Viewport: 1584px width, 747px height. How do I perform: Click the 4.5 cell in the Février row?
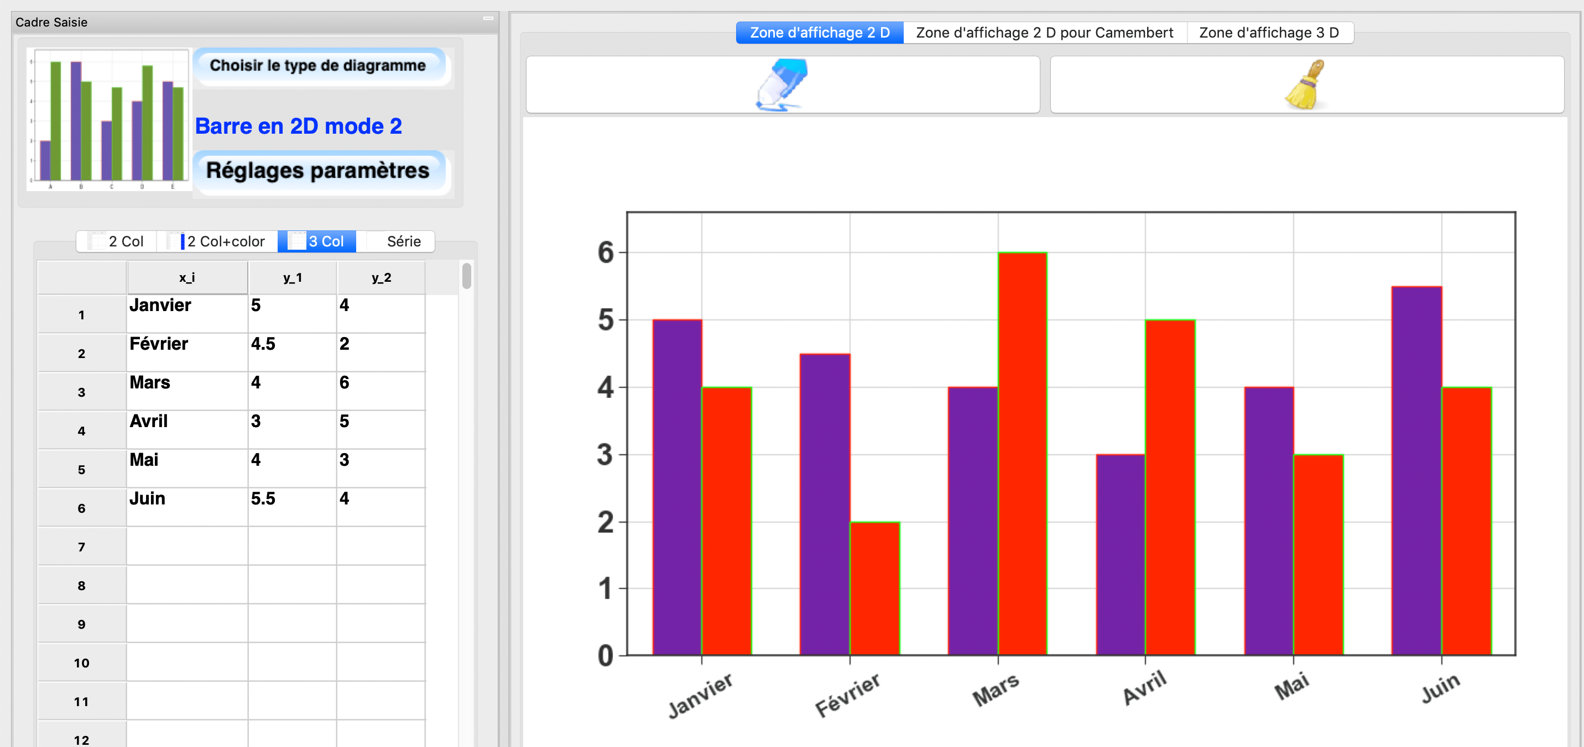point(292,353)
